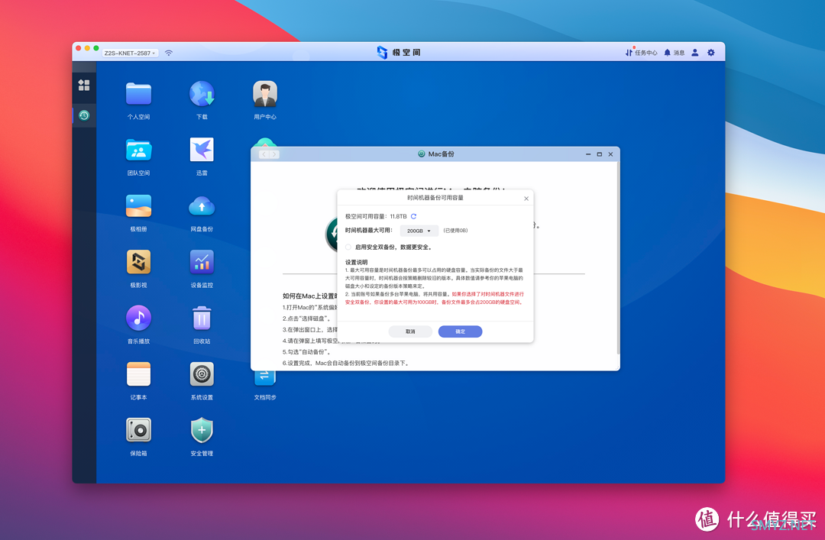
Task: Open the user account icon in top bar
Action: [x=695, y=53]
